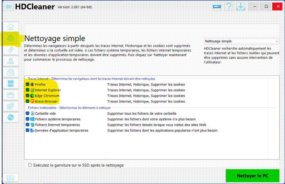Screen dimensions: 285x184
Task: Uncheck the Brave-Browser checkbox
Action: click(27, 101)
